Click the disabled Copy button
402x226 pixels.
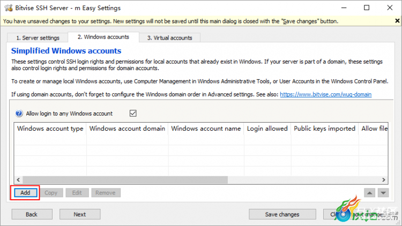pyautogui.click(x=51, y=193)
